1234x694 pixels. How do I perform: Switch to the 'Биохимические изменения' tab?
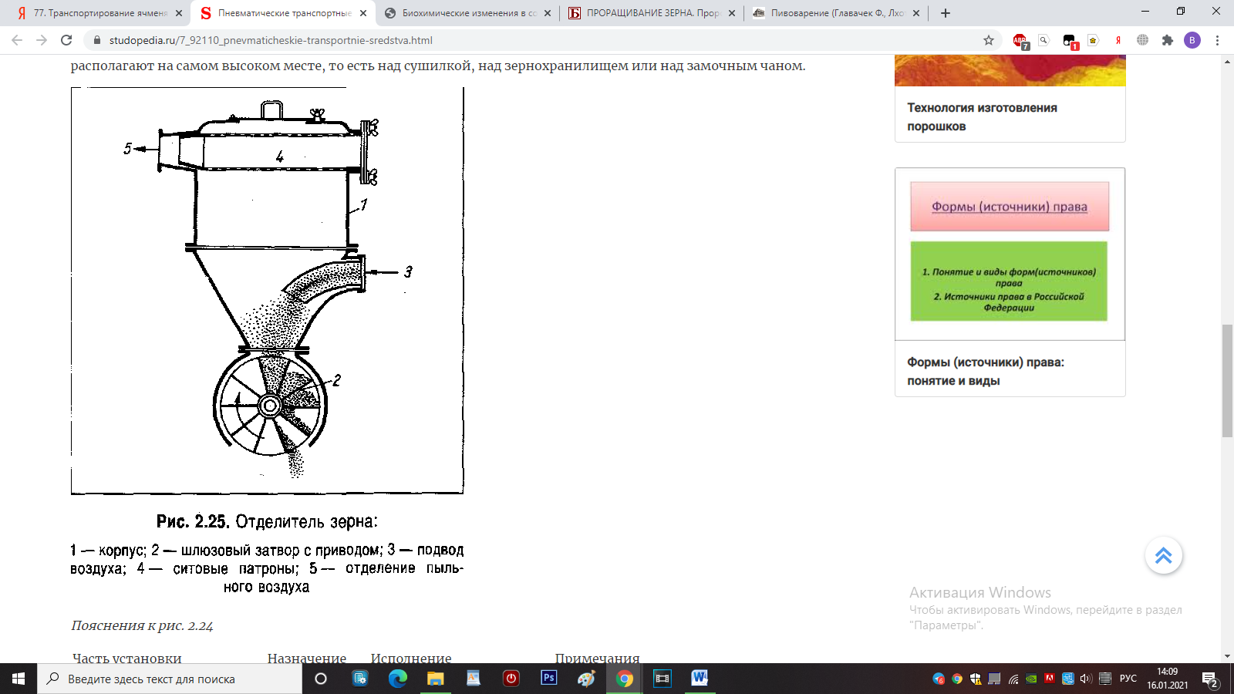(x=468, y=13)
